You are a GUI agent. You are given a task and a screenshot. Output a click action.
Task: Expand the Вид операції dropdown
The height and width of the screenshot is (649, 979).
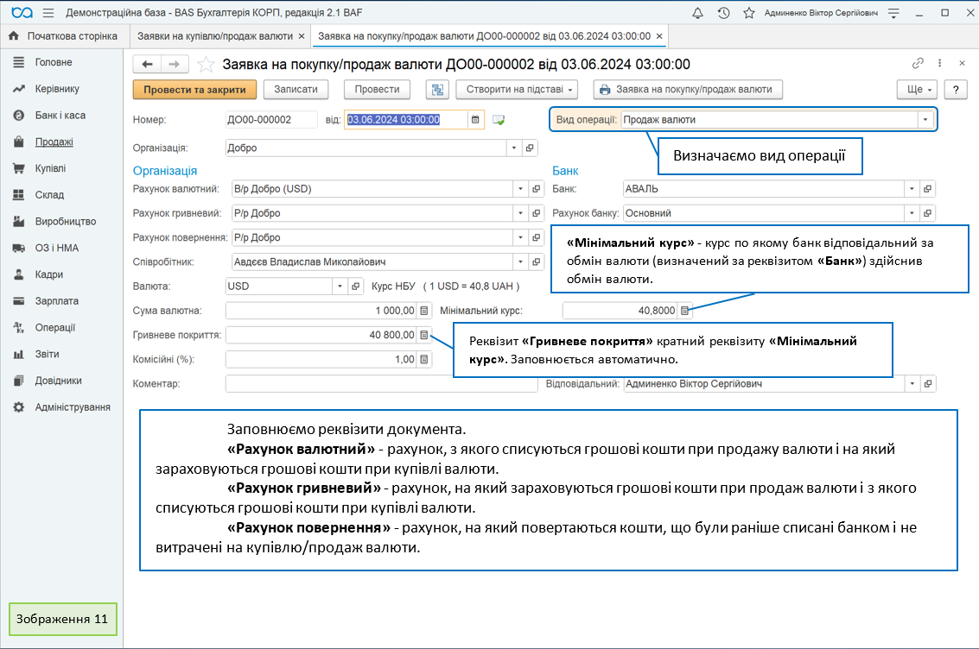tap(925, 120)
